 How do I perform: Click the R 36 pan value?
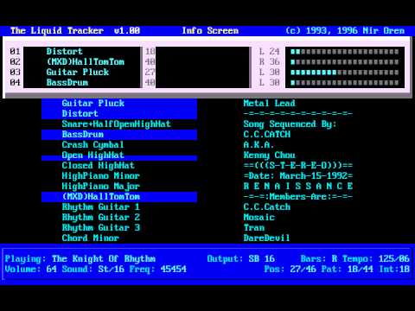click(x=269, y=61)
